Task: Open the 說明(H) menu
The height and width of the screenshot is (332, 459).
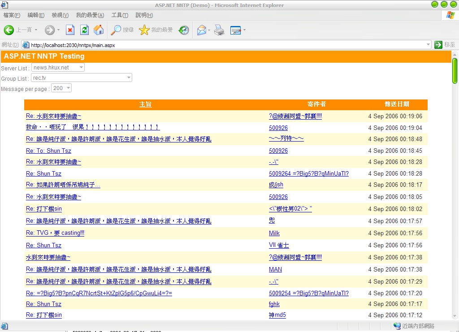Action: click(144, 15)
